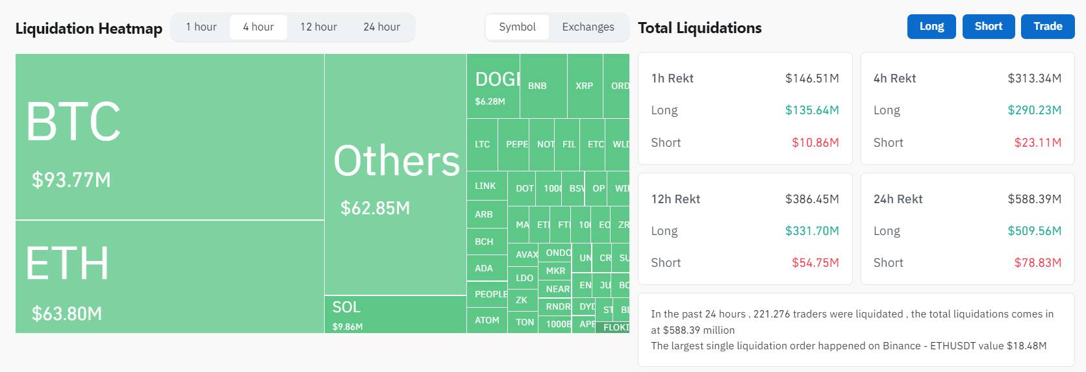Toggle heatmap view to Symbol
The width and height of the screenshot is (1086, 372).
point(518,27)
